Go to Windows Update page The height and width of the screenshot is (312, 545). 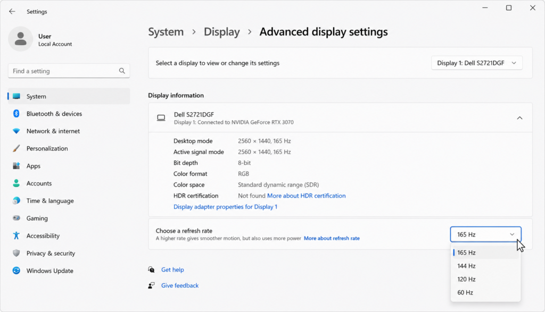69,271
